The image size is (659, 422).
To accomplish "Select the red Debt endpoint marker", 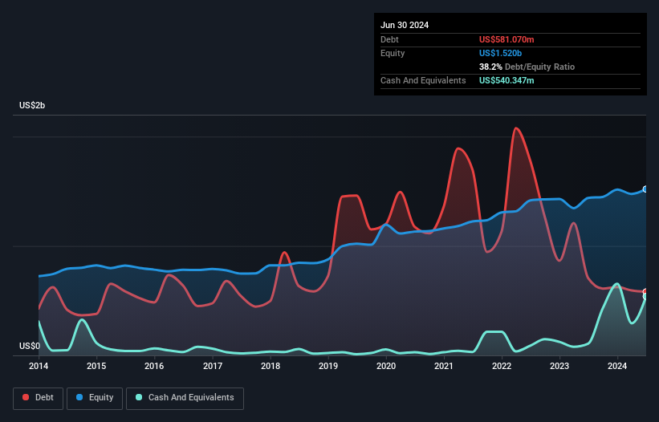I will click(645, 292).
